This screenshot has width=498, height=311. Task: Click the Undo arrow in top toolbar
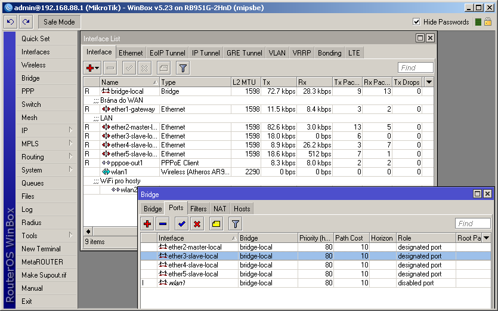click(x=11, y=21)
